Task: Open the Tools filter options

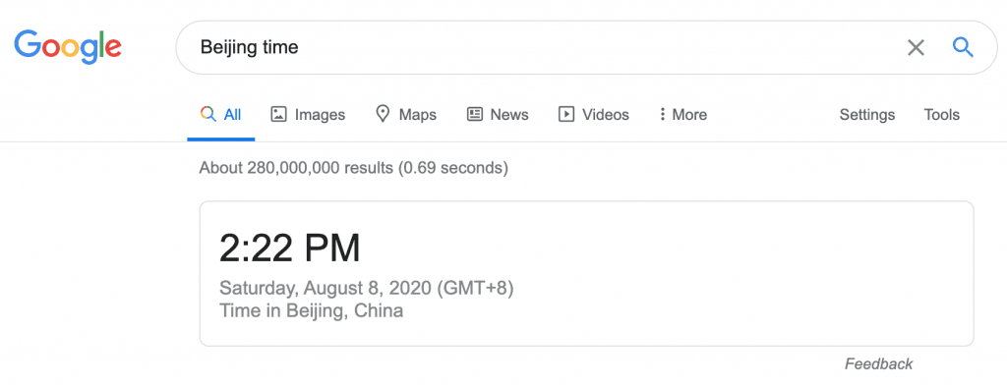Action: coord(941,114)
